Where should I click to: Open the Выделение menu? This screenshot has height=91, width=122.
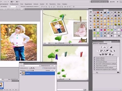point(28,4)
